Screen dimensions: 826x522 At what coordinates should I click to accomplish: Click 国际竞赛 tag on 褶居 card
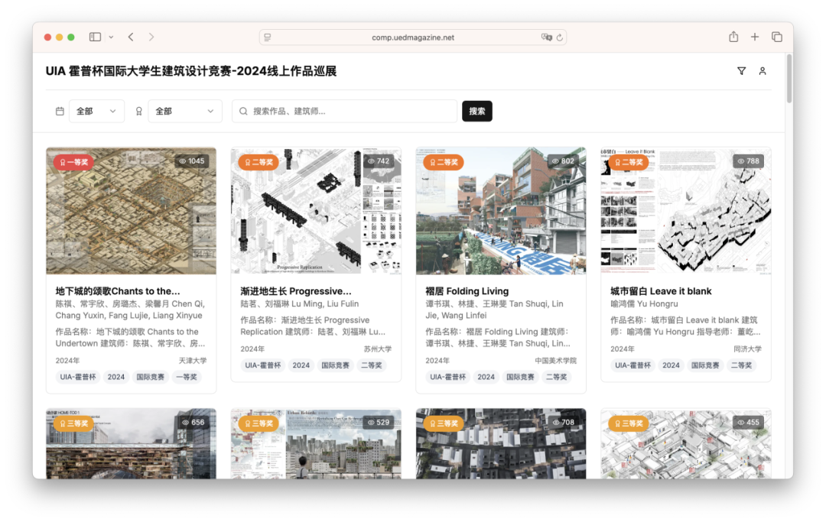pos(521,377)
